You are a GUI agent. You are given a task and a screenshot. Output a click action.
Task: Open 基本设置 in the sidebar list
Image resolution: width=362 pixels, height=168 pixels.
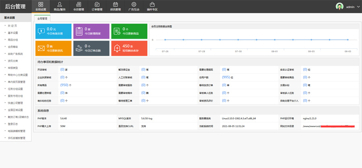point(13,33)
